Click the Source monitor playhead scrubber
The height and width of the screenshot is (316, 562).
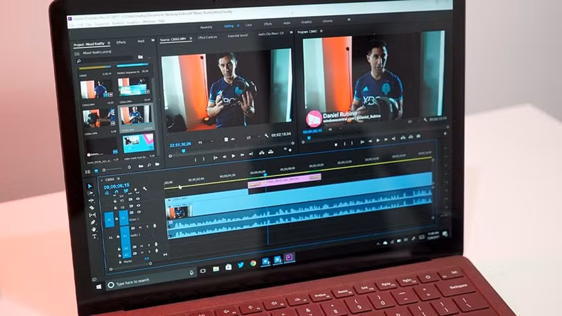(x=184, y=152)
